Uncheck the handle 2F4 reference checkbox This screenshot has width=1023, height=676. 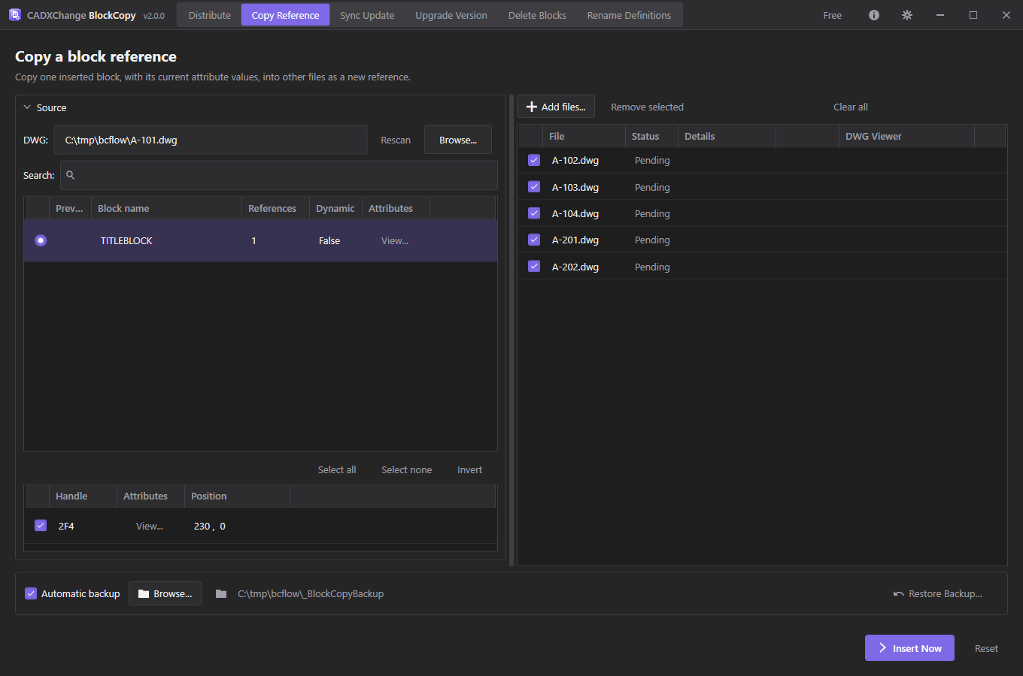coord(41,526)
